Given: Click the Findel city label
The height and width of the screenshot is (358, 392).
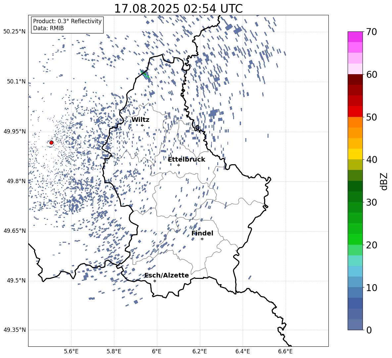Looking at the screenshot, I should point(202,233).
